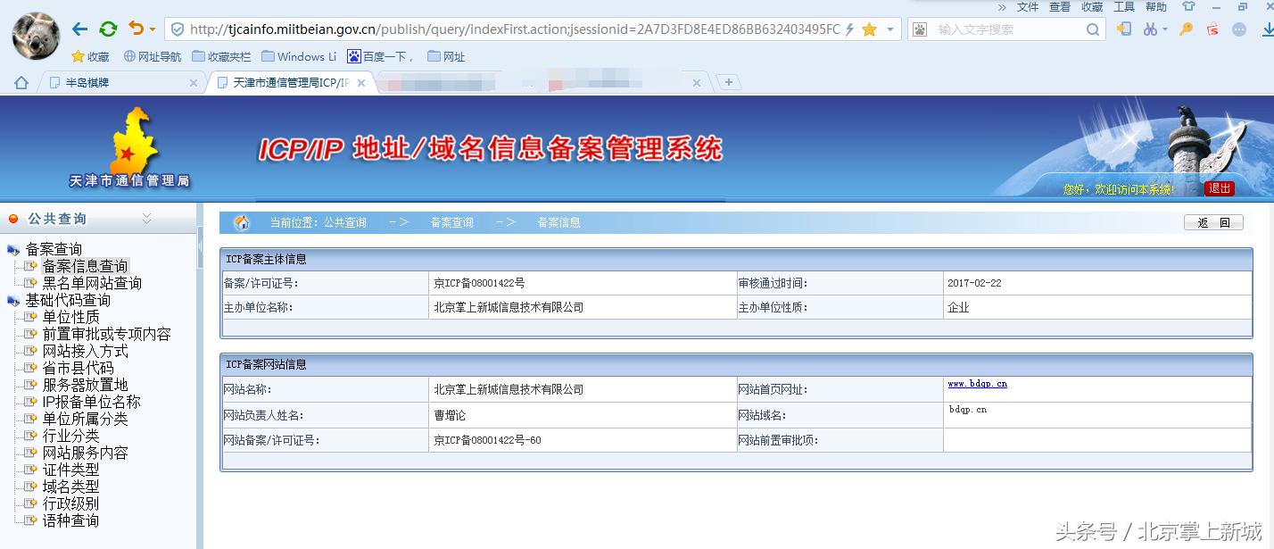
Task: Click the back navigation arrow
Action: coord(78,29)
